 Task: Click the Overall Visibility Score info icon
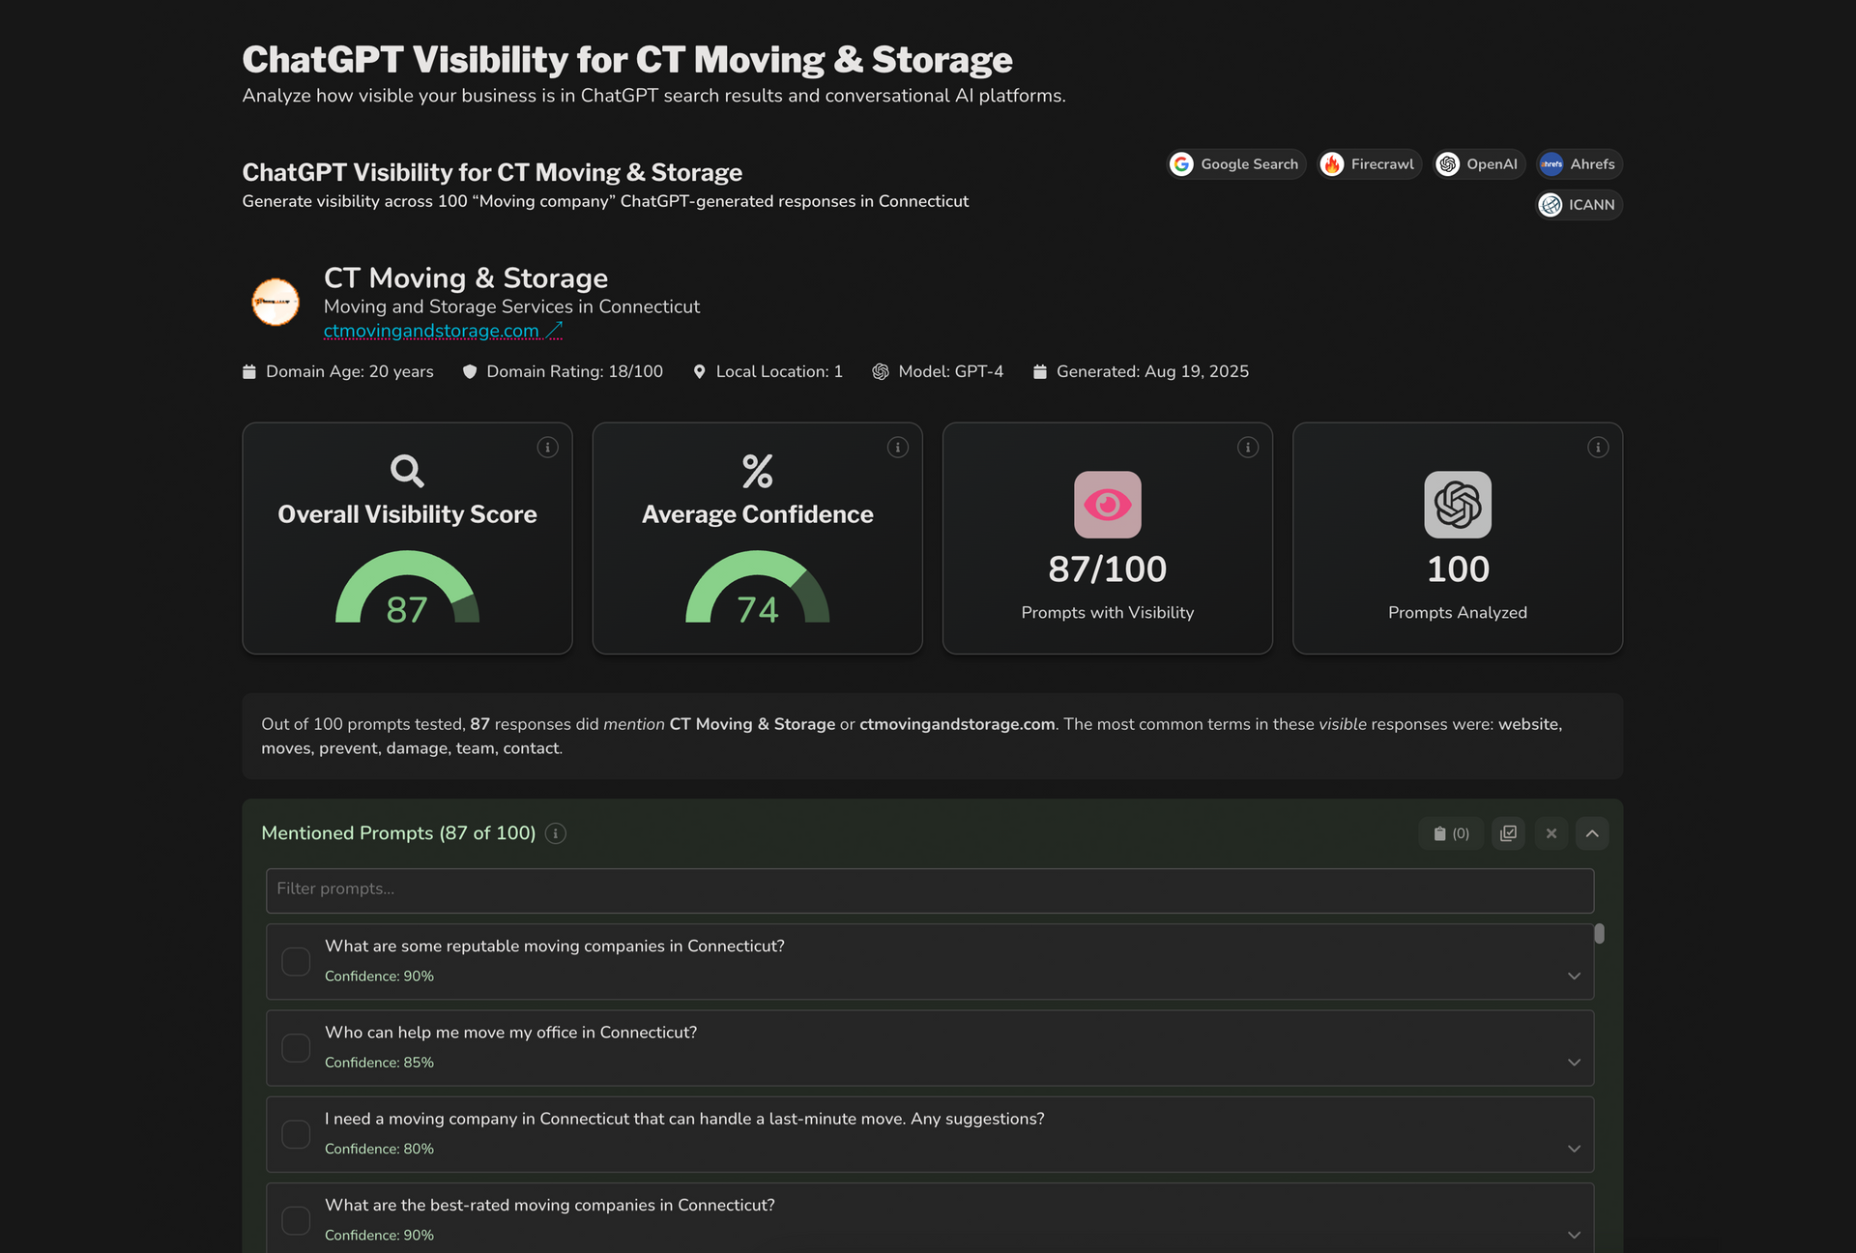click(547, 447)
